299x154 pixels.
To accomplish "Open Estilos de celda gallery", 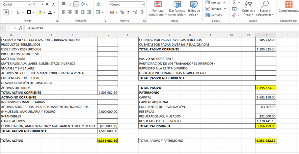I will pos(194,9).
